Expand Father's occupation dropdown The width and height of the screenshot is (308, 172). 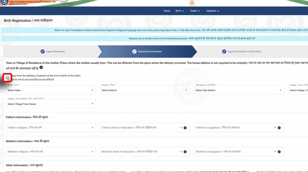[x=275, y=128]
